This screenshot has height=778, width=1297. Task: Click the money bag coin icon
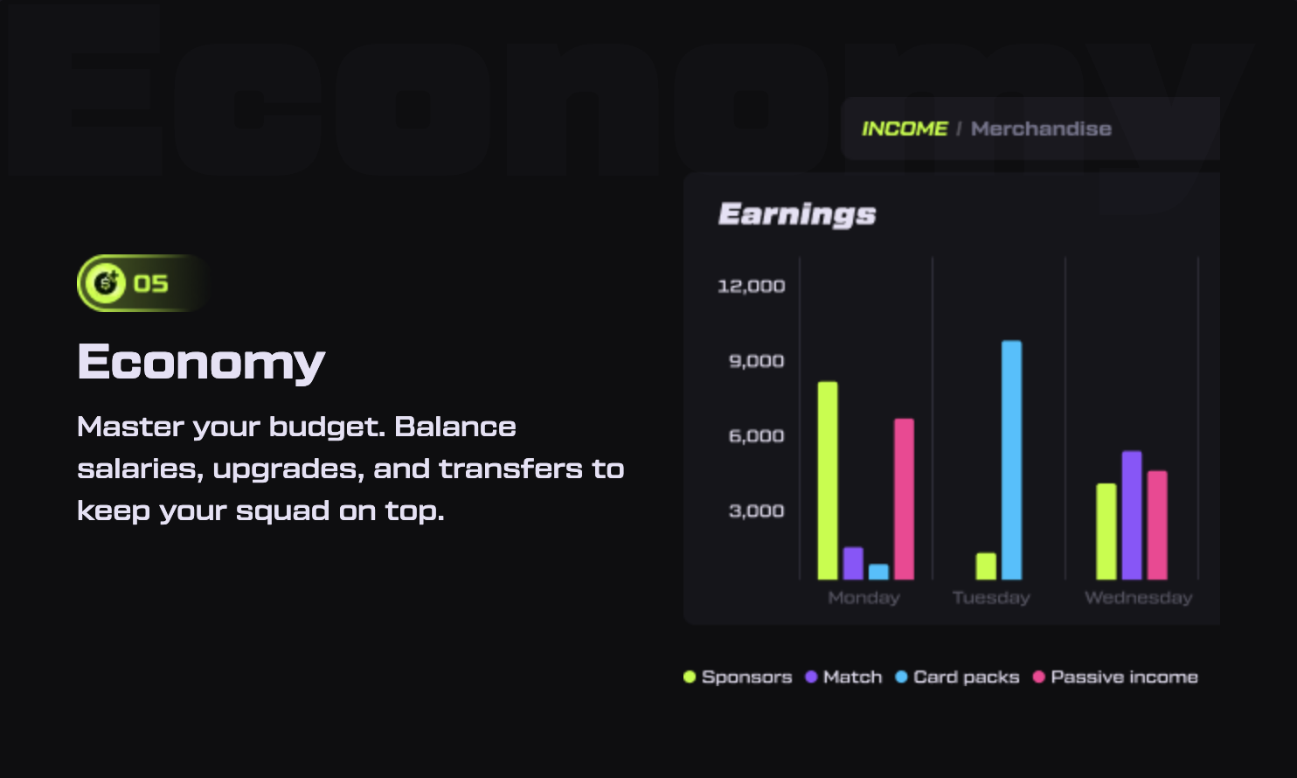pos(106,283)
